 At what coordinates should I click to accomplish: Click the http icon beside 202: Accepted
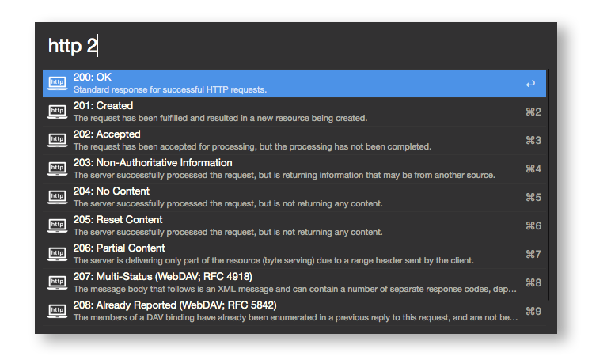pyautogui.click(x=57, y=140)
